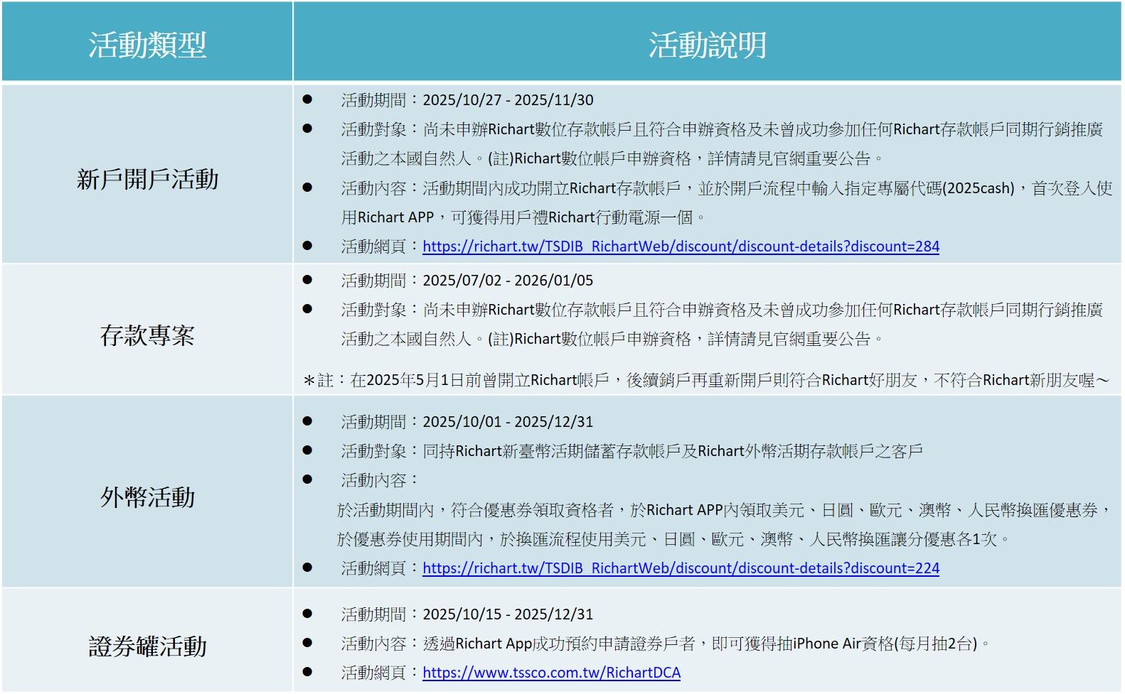Select the 新戶開戶活動 row label

tap(147, 179)
